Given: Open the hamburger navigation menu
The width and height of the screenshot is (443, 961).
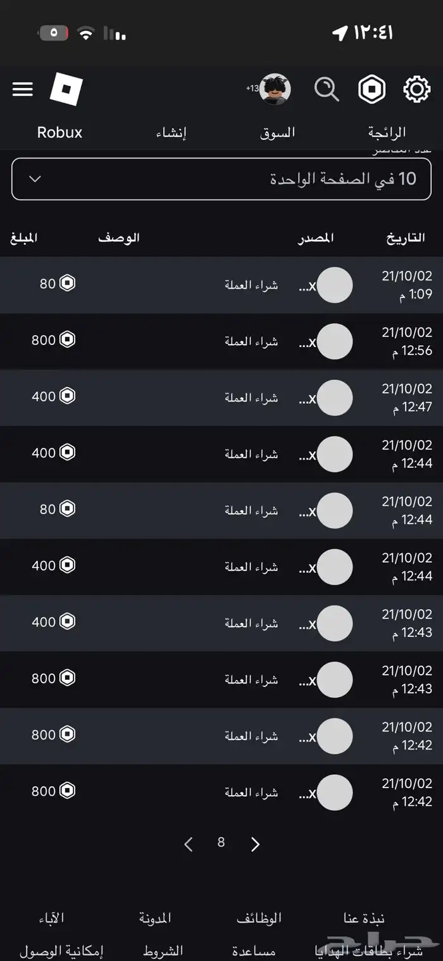Looking at the screenshot, I should point(22,89).
